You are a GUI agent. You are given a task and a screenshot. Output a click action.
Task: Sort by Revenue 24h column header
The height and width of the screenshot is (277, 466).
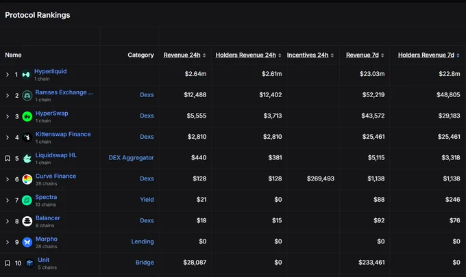182,55
